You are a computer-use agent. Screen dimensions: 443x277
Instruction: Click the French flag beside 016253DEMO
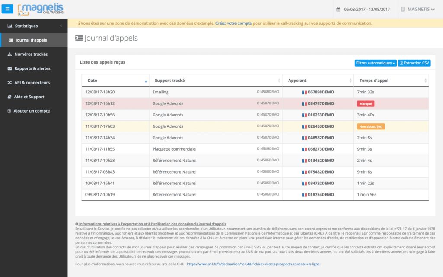tap(304, 115)
